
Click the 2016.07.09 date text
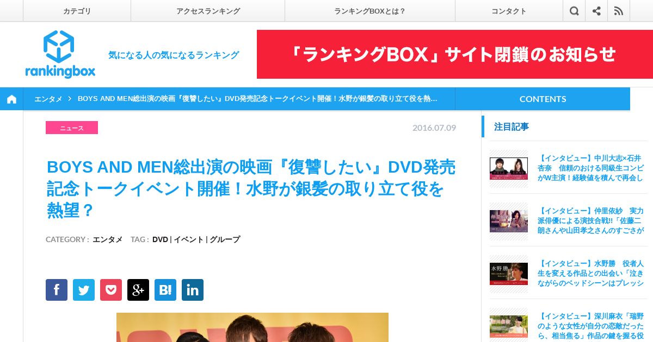(434, 128)
